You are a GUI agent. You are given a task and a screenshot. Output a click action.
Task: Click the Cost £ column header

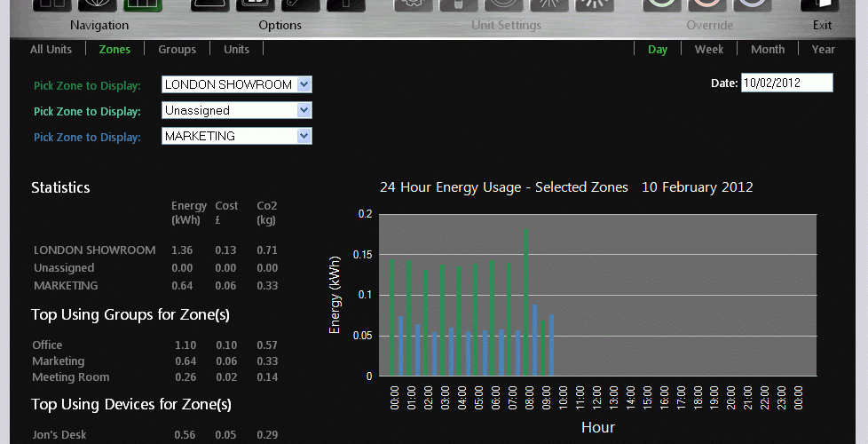226,212
